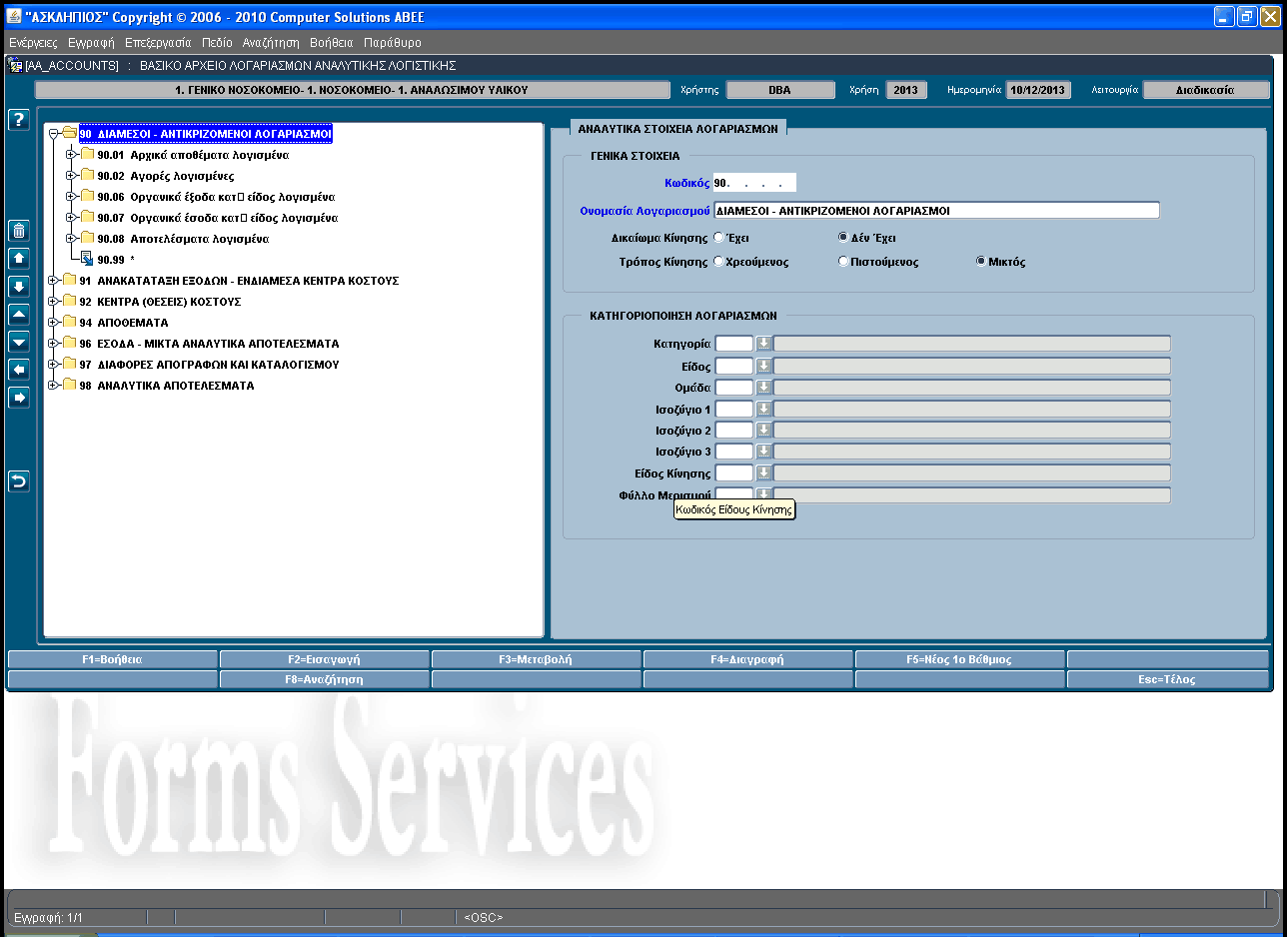
Task: Select 'Έχει' for Δικαίωμα Κίνησης
Action: tap(718, 238)
